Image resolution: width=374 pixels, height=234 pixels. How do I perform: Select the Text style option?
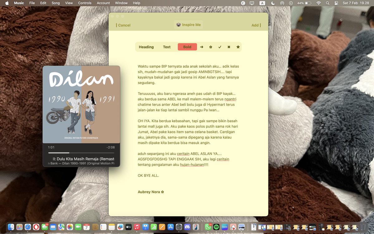[x=167, y=47]
